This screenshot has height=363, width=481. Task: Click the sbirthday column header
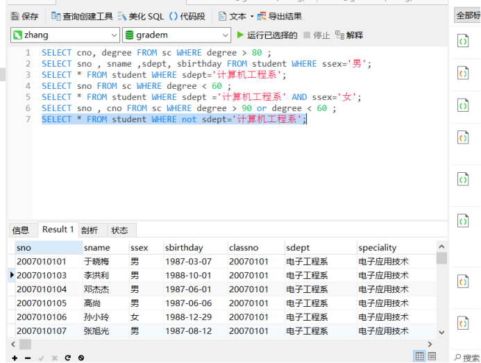[196, 248]
